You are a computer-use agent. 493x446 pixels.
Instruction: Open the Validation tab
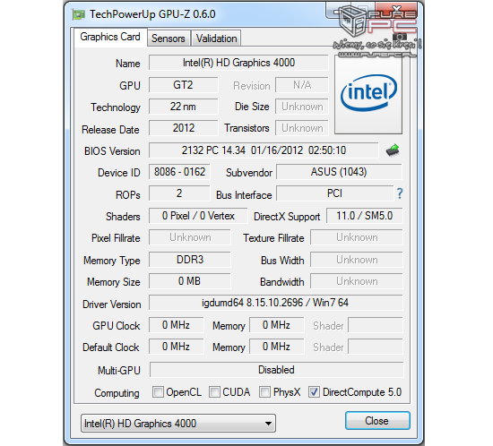[x=216, y=39]
